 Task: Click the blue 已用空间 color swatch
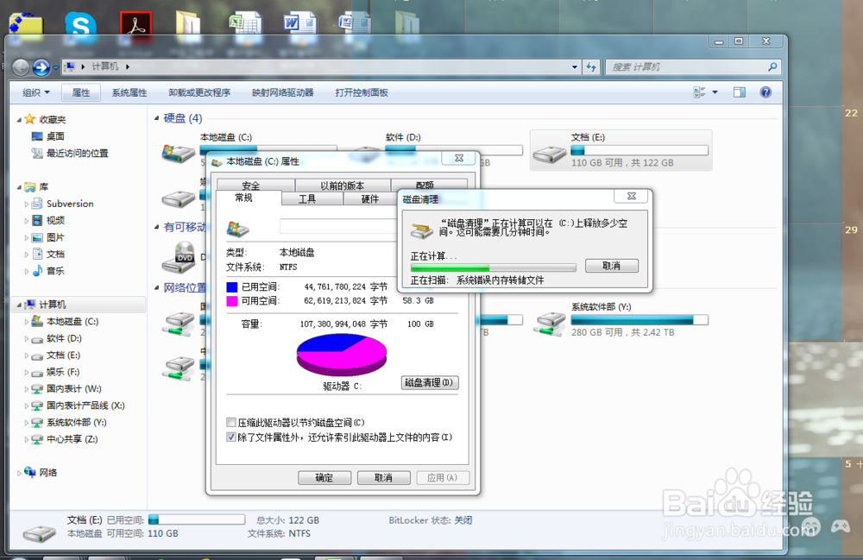[231, 286]
